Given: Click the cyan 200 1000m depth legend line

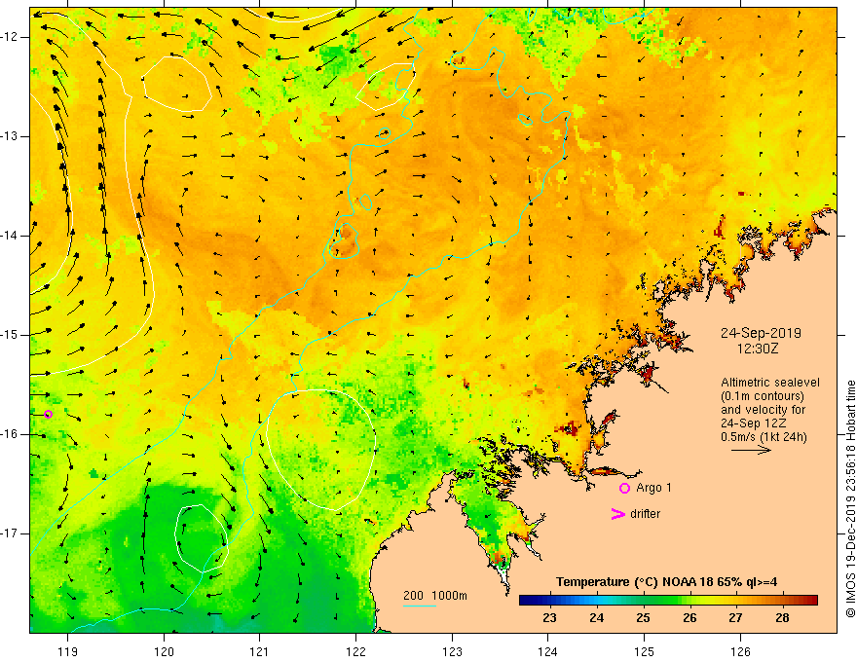Looking at the screenshot, I should click(x=419, y=607).
